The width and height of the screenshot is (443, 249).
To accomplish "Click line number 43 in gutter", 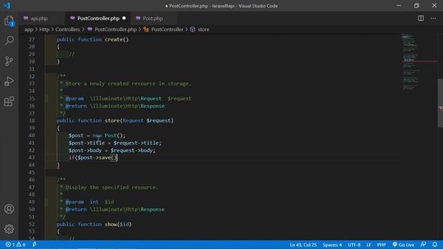I will [x=32, y=158].
